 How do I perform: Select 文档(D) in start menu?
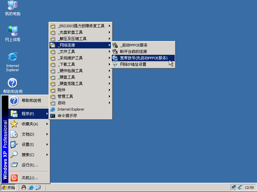[x=29, y=134]
